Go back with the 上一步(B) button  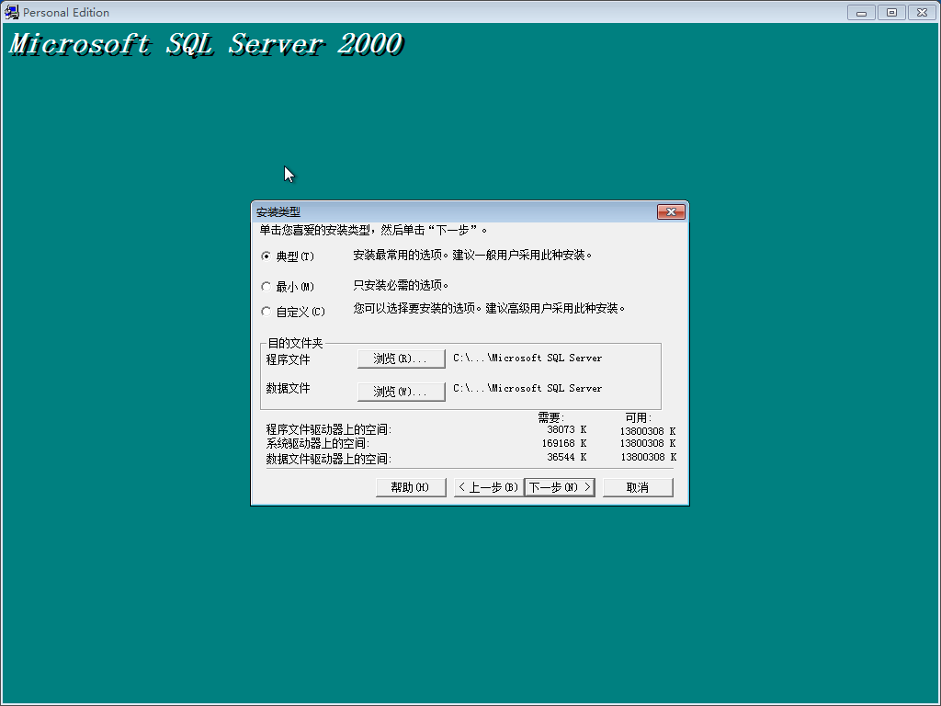coord(488,487)
